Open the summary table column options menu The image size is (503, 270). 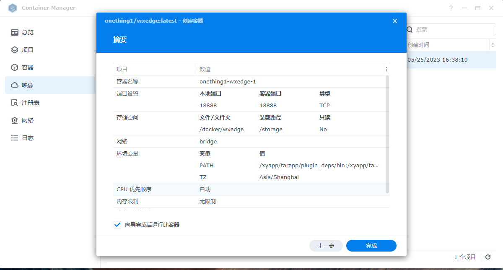(x=386, y=69)
